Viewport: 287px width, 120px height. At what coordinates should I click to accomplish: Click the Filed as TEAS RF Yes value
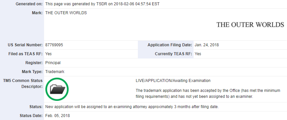pyautogui.click(x=48, y=54)
